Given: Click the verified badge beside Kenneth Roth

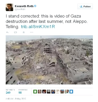Looking at the screenshot, I should [x=35, y=6].
